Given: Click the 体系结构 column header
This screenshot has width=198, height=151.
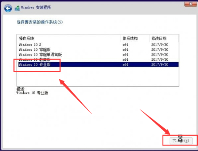Looking at the screenshot, I should (135, 38).
